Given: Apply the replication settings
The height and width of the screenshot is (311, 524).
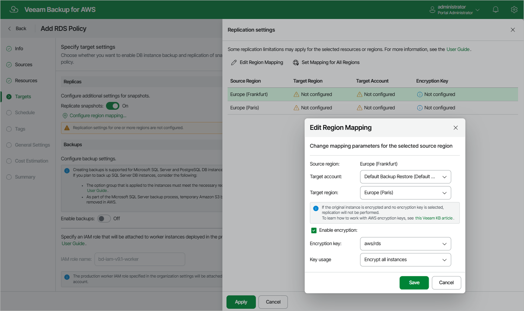Looking at the screenshot, I should (x=241, y=302).
